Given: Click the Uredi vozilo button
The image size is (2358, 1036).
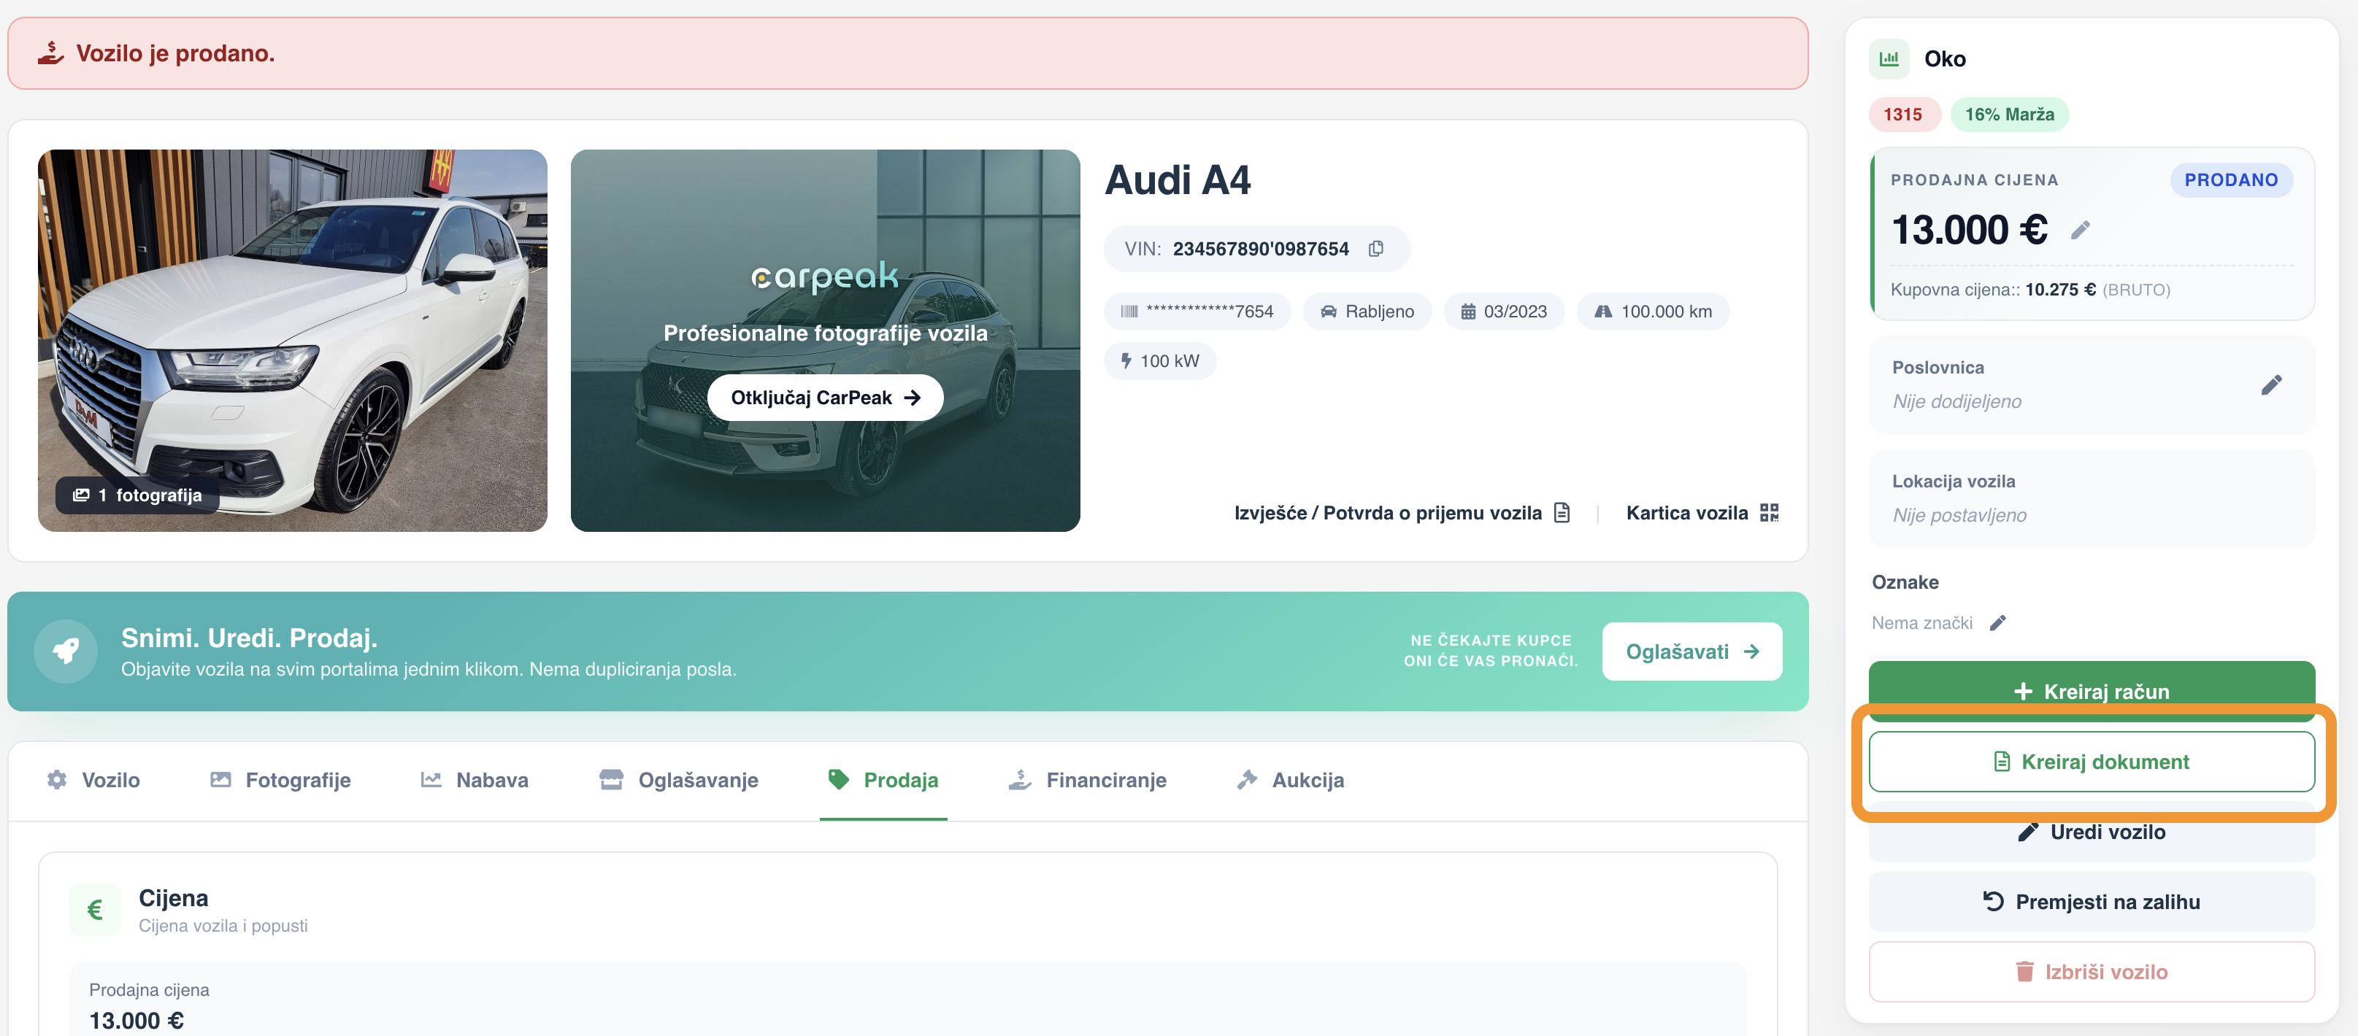Looking at the screenshot, I should tap(2092, 832).
